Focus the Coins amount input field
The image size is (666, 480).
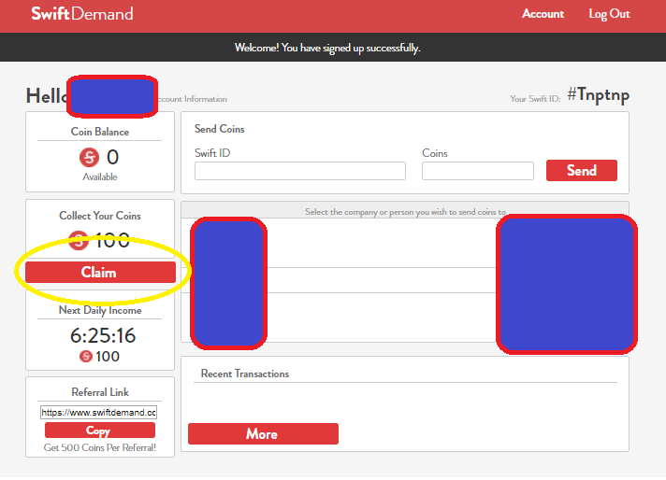click(477, 171)
